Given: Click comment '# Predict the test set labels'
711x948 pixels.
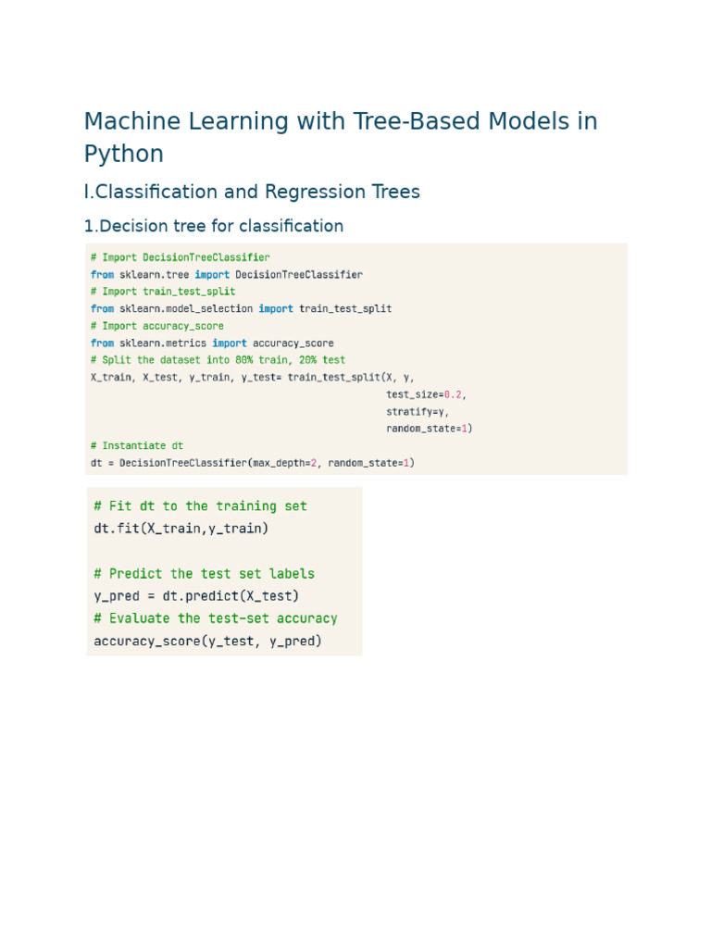Looking at the screenshot, I should point(205,574).
